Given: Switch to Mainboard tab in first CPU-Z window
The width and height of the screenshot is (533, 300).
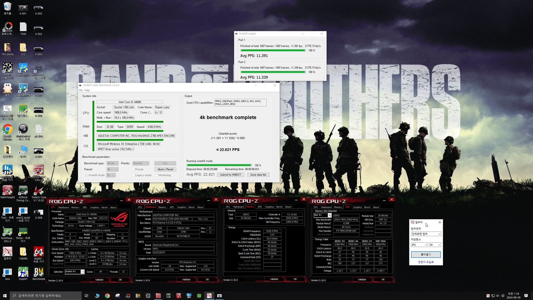Looking at the screenshot, I should click(x=64, y=207).
